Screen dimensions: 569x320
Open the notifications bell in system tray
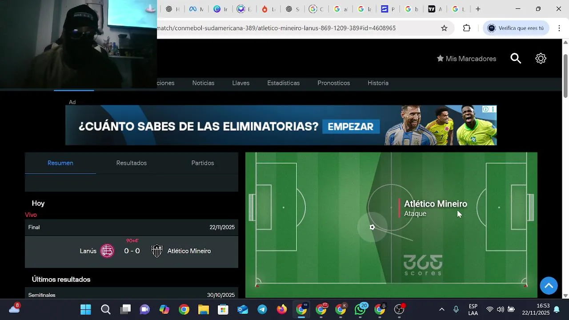[x=557, y=309]
